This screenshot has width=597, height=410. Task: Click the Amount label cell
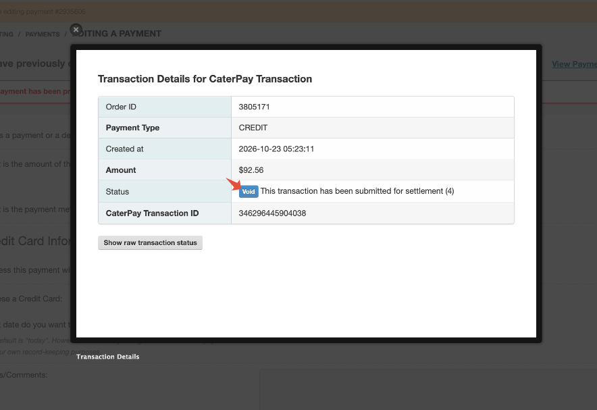pos(165,170)
